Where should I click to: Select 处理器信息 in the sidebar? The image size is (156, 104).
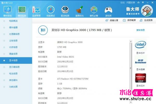(x=14, y=34)
